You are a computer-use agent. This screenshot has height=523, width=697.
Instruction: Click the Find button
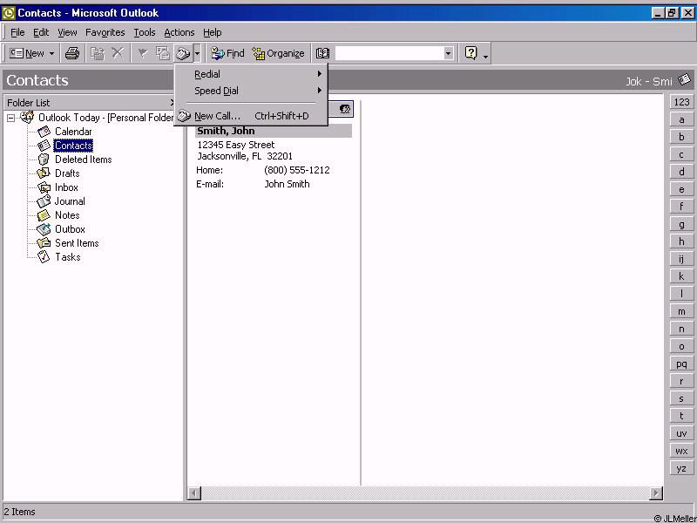click(x=228, y=53)
